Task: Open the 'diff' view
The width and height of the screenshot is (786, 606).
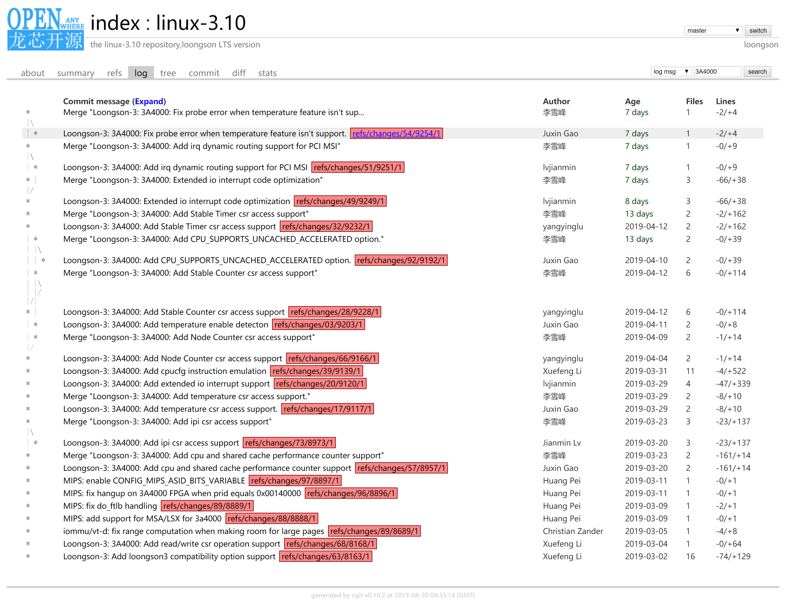Action: coord(239,73)
